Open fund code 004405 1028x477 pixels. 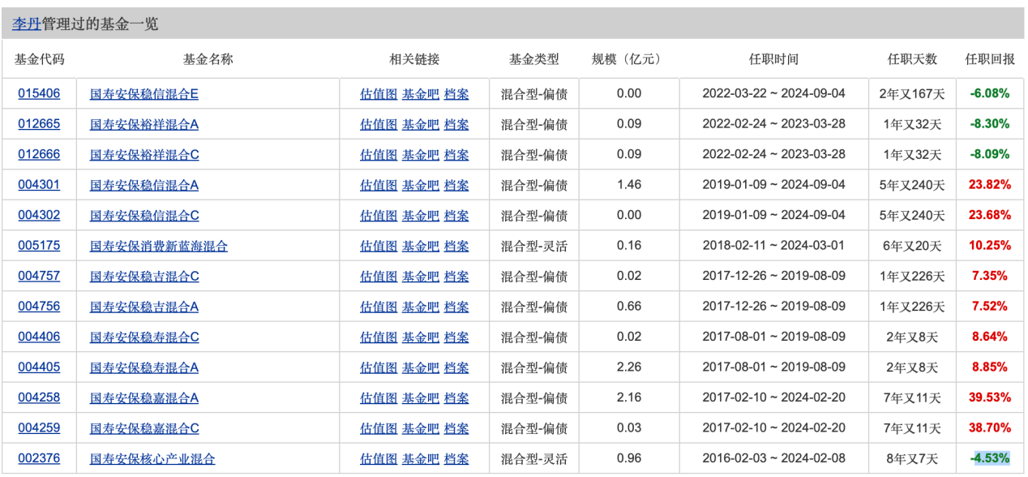(x=39, y=367)
